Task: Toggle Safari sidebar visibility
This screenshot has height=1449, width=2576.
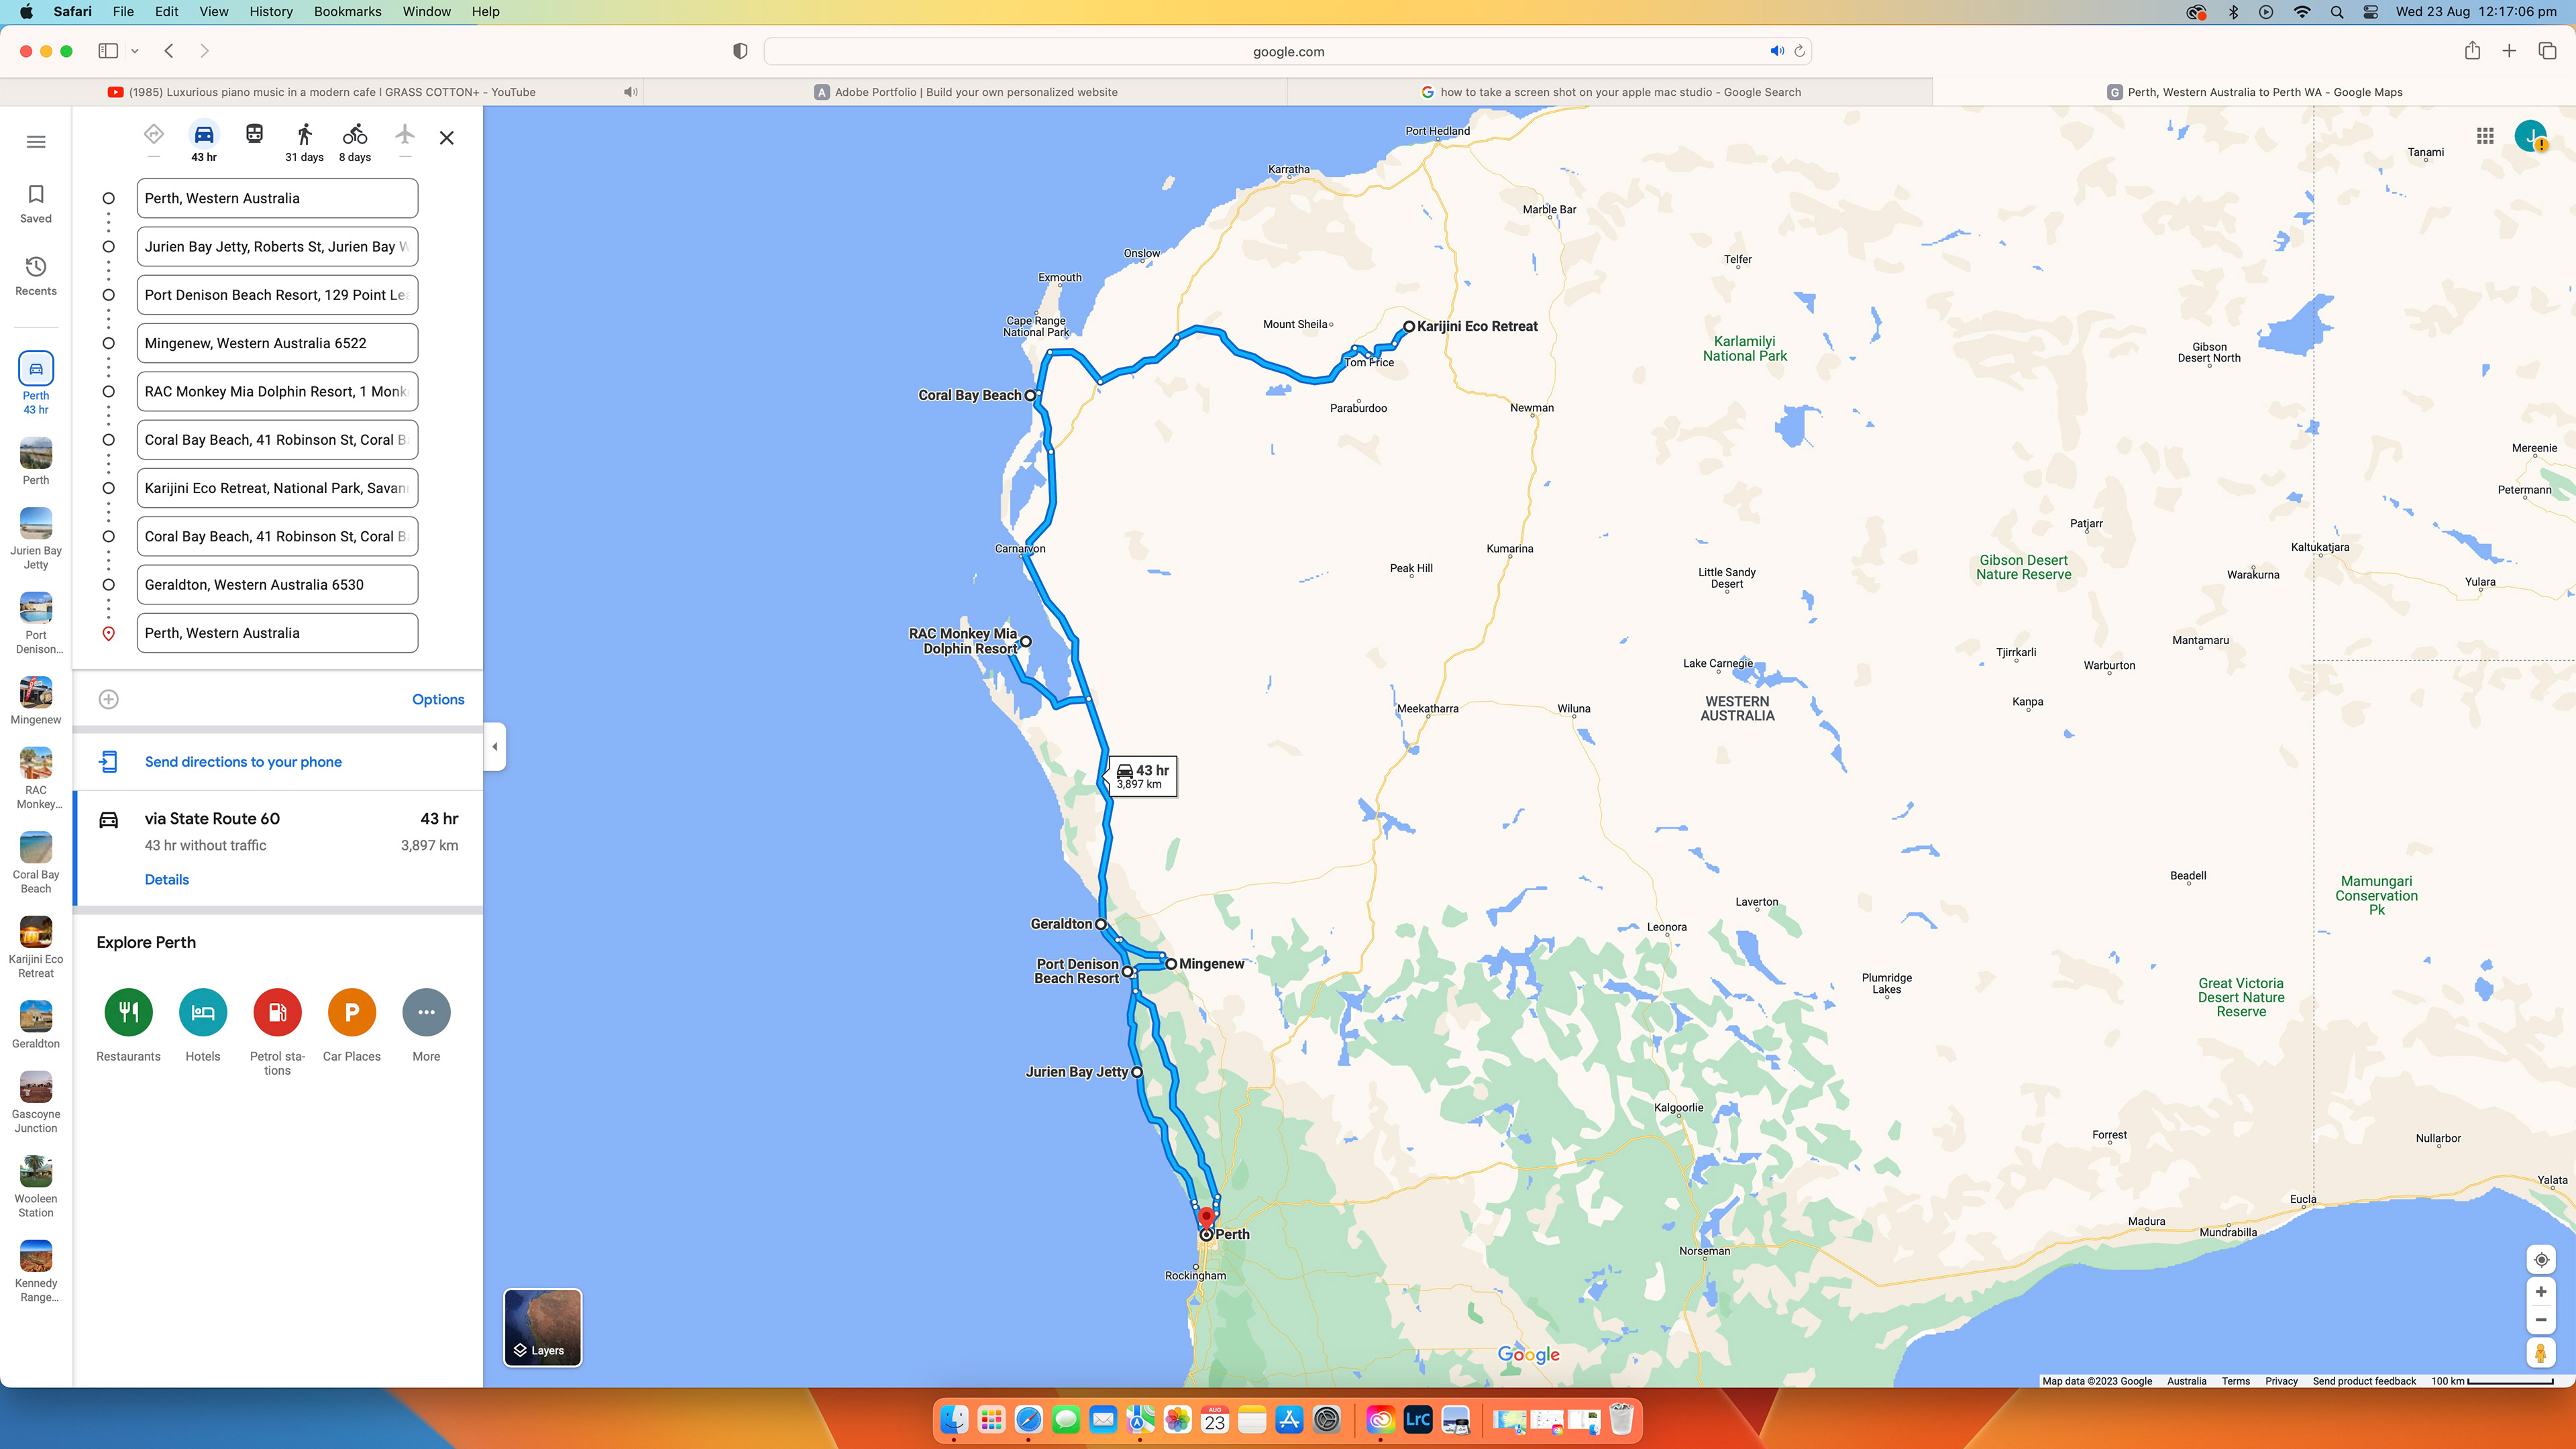Action: coord(108,51)
